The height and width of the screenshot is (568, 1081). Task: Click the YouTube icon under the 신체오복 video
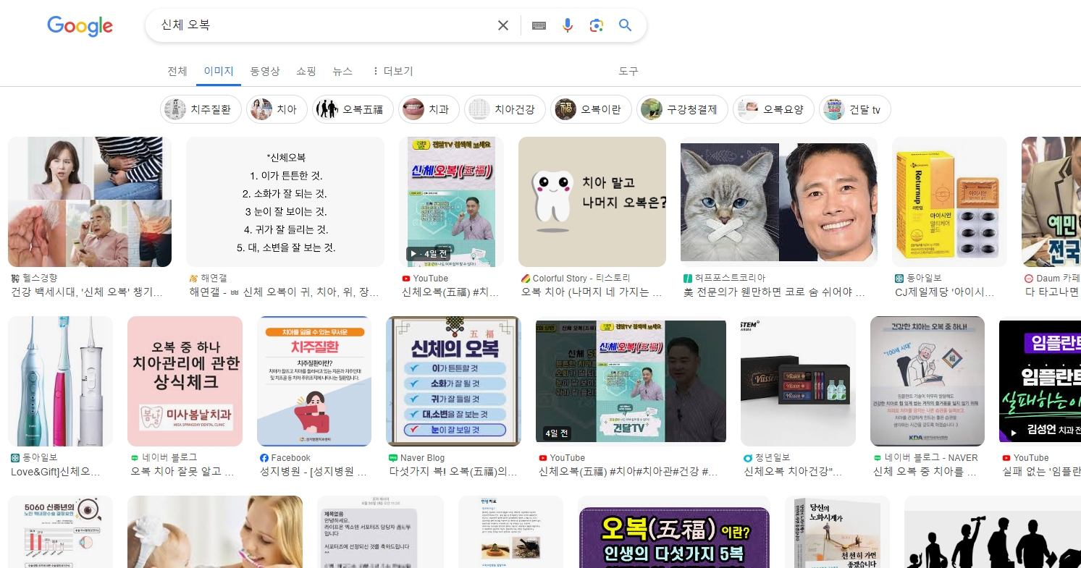pyautogui.click(x=405, y=278)
